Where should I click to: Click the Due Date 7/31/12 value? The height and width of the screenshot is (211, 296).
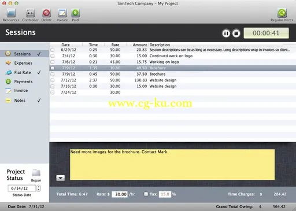[36, 207]
